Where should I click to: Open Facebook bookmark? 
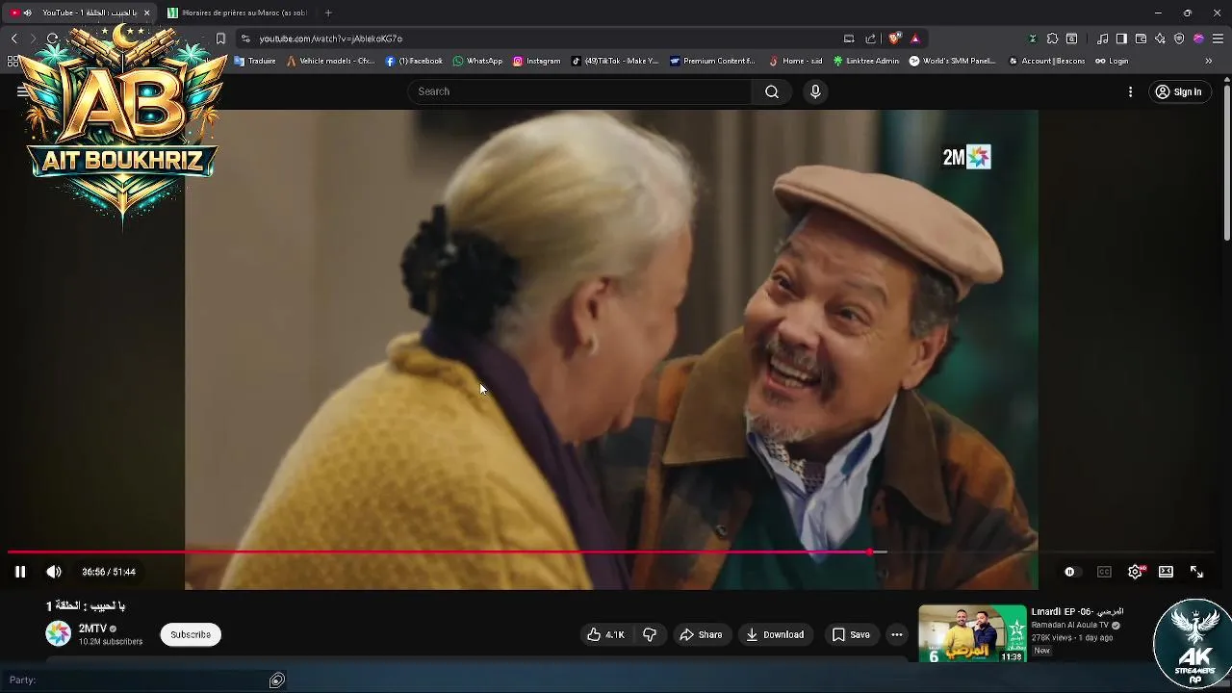(414, 61)
